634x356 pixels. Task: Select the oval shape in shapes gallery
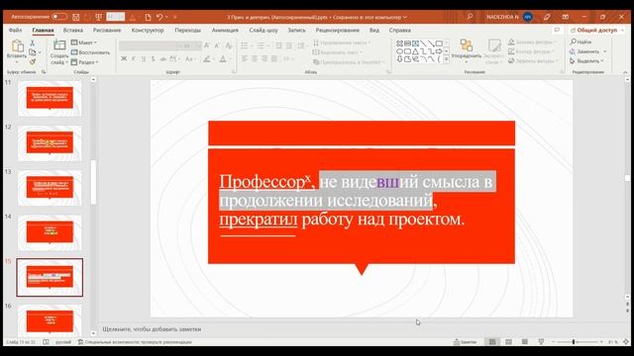(x=399, y=51)
